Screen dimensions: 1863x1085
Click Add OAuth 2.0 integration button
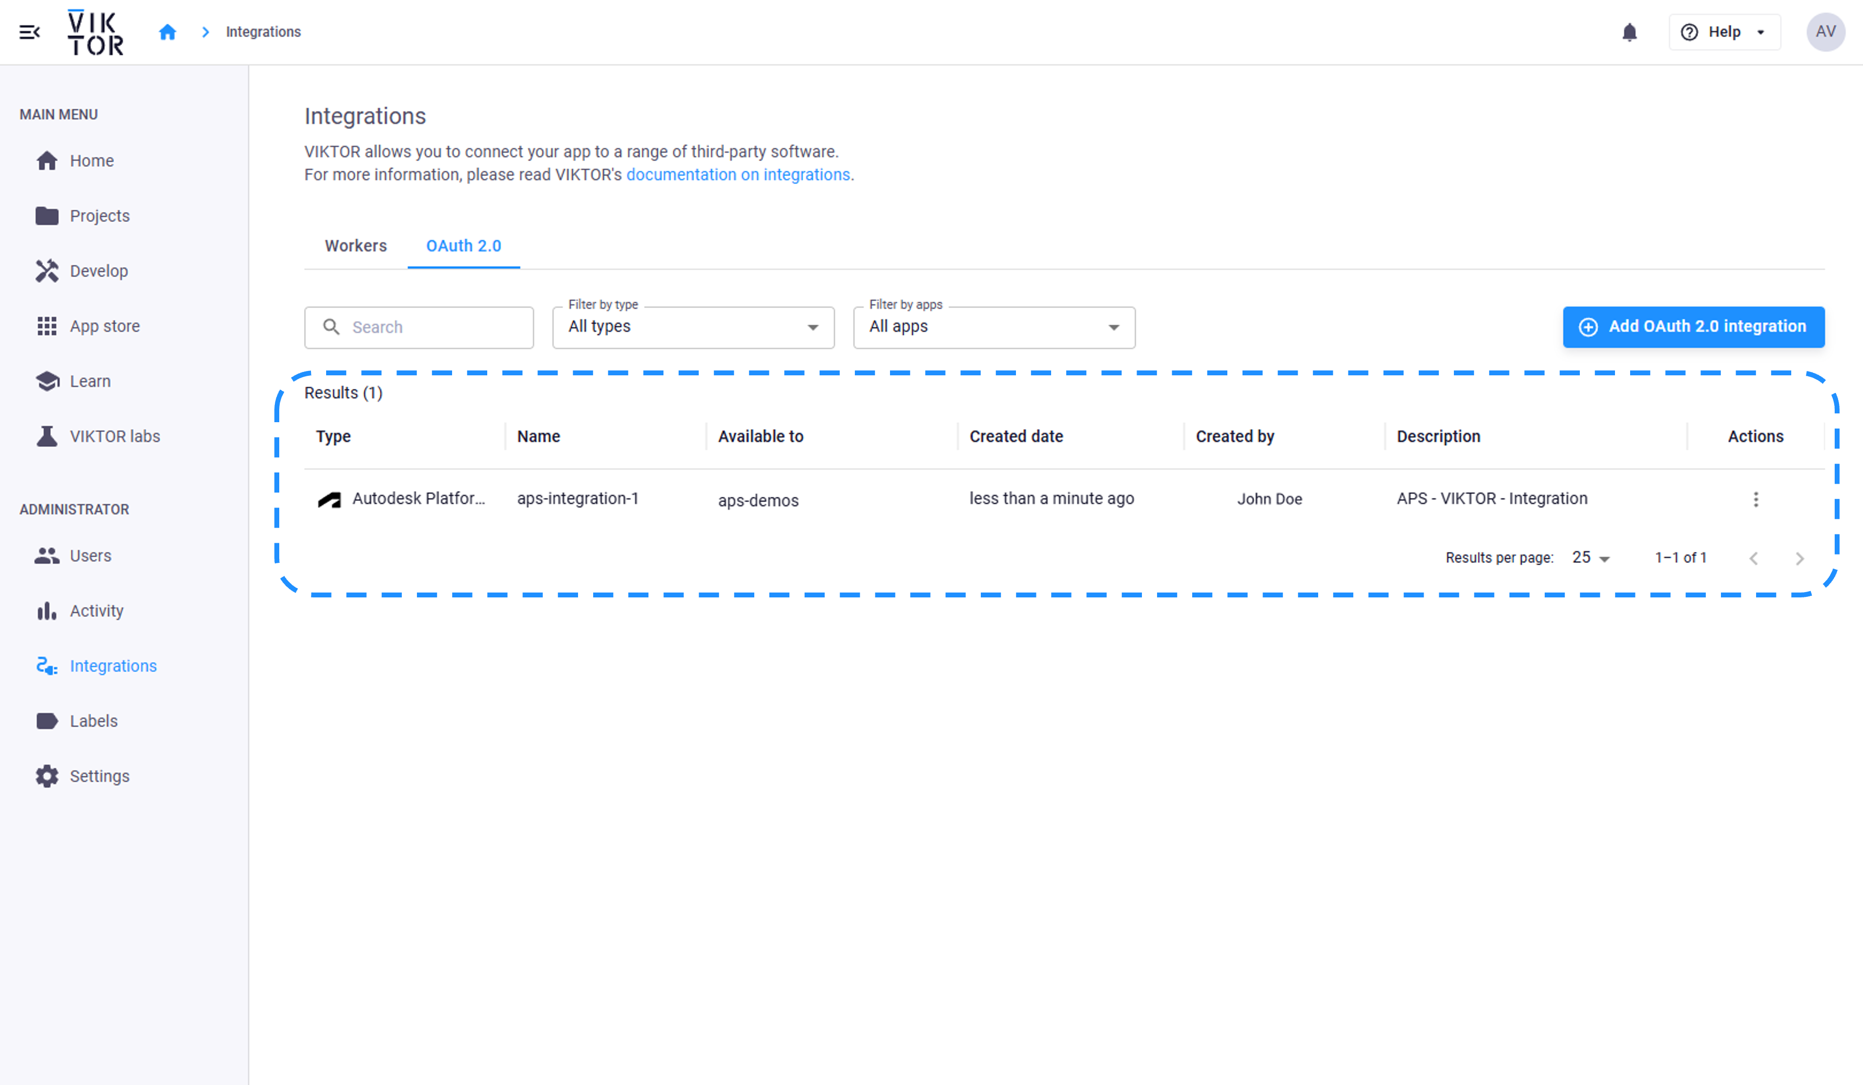click(x=1693, y=327)
